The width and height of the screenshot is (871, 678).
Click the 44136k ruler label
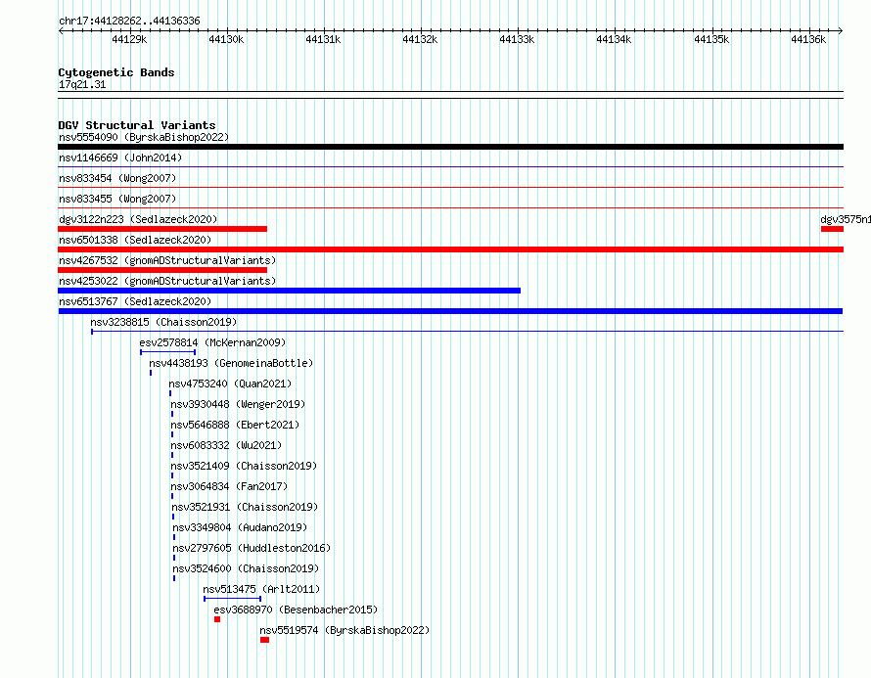[808, 39]
